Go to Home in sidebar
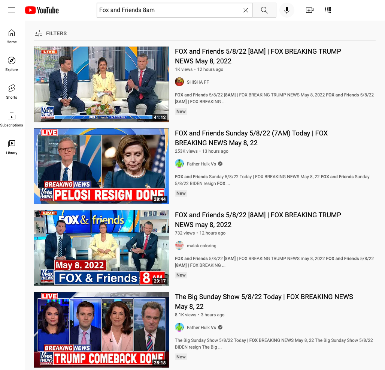The width and height of the screenshot is (385, 370). (x=12, y=36)
